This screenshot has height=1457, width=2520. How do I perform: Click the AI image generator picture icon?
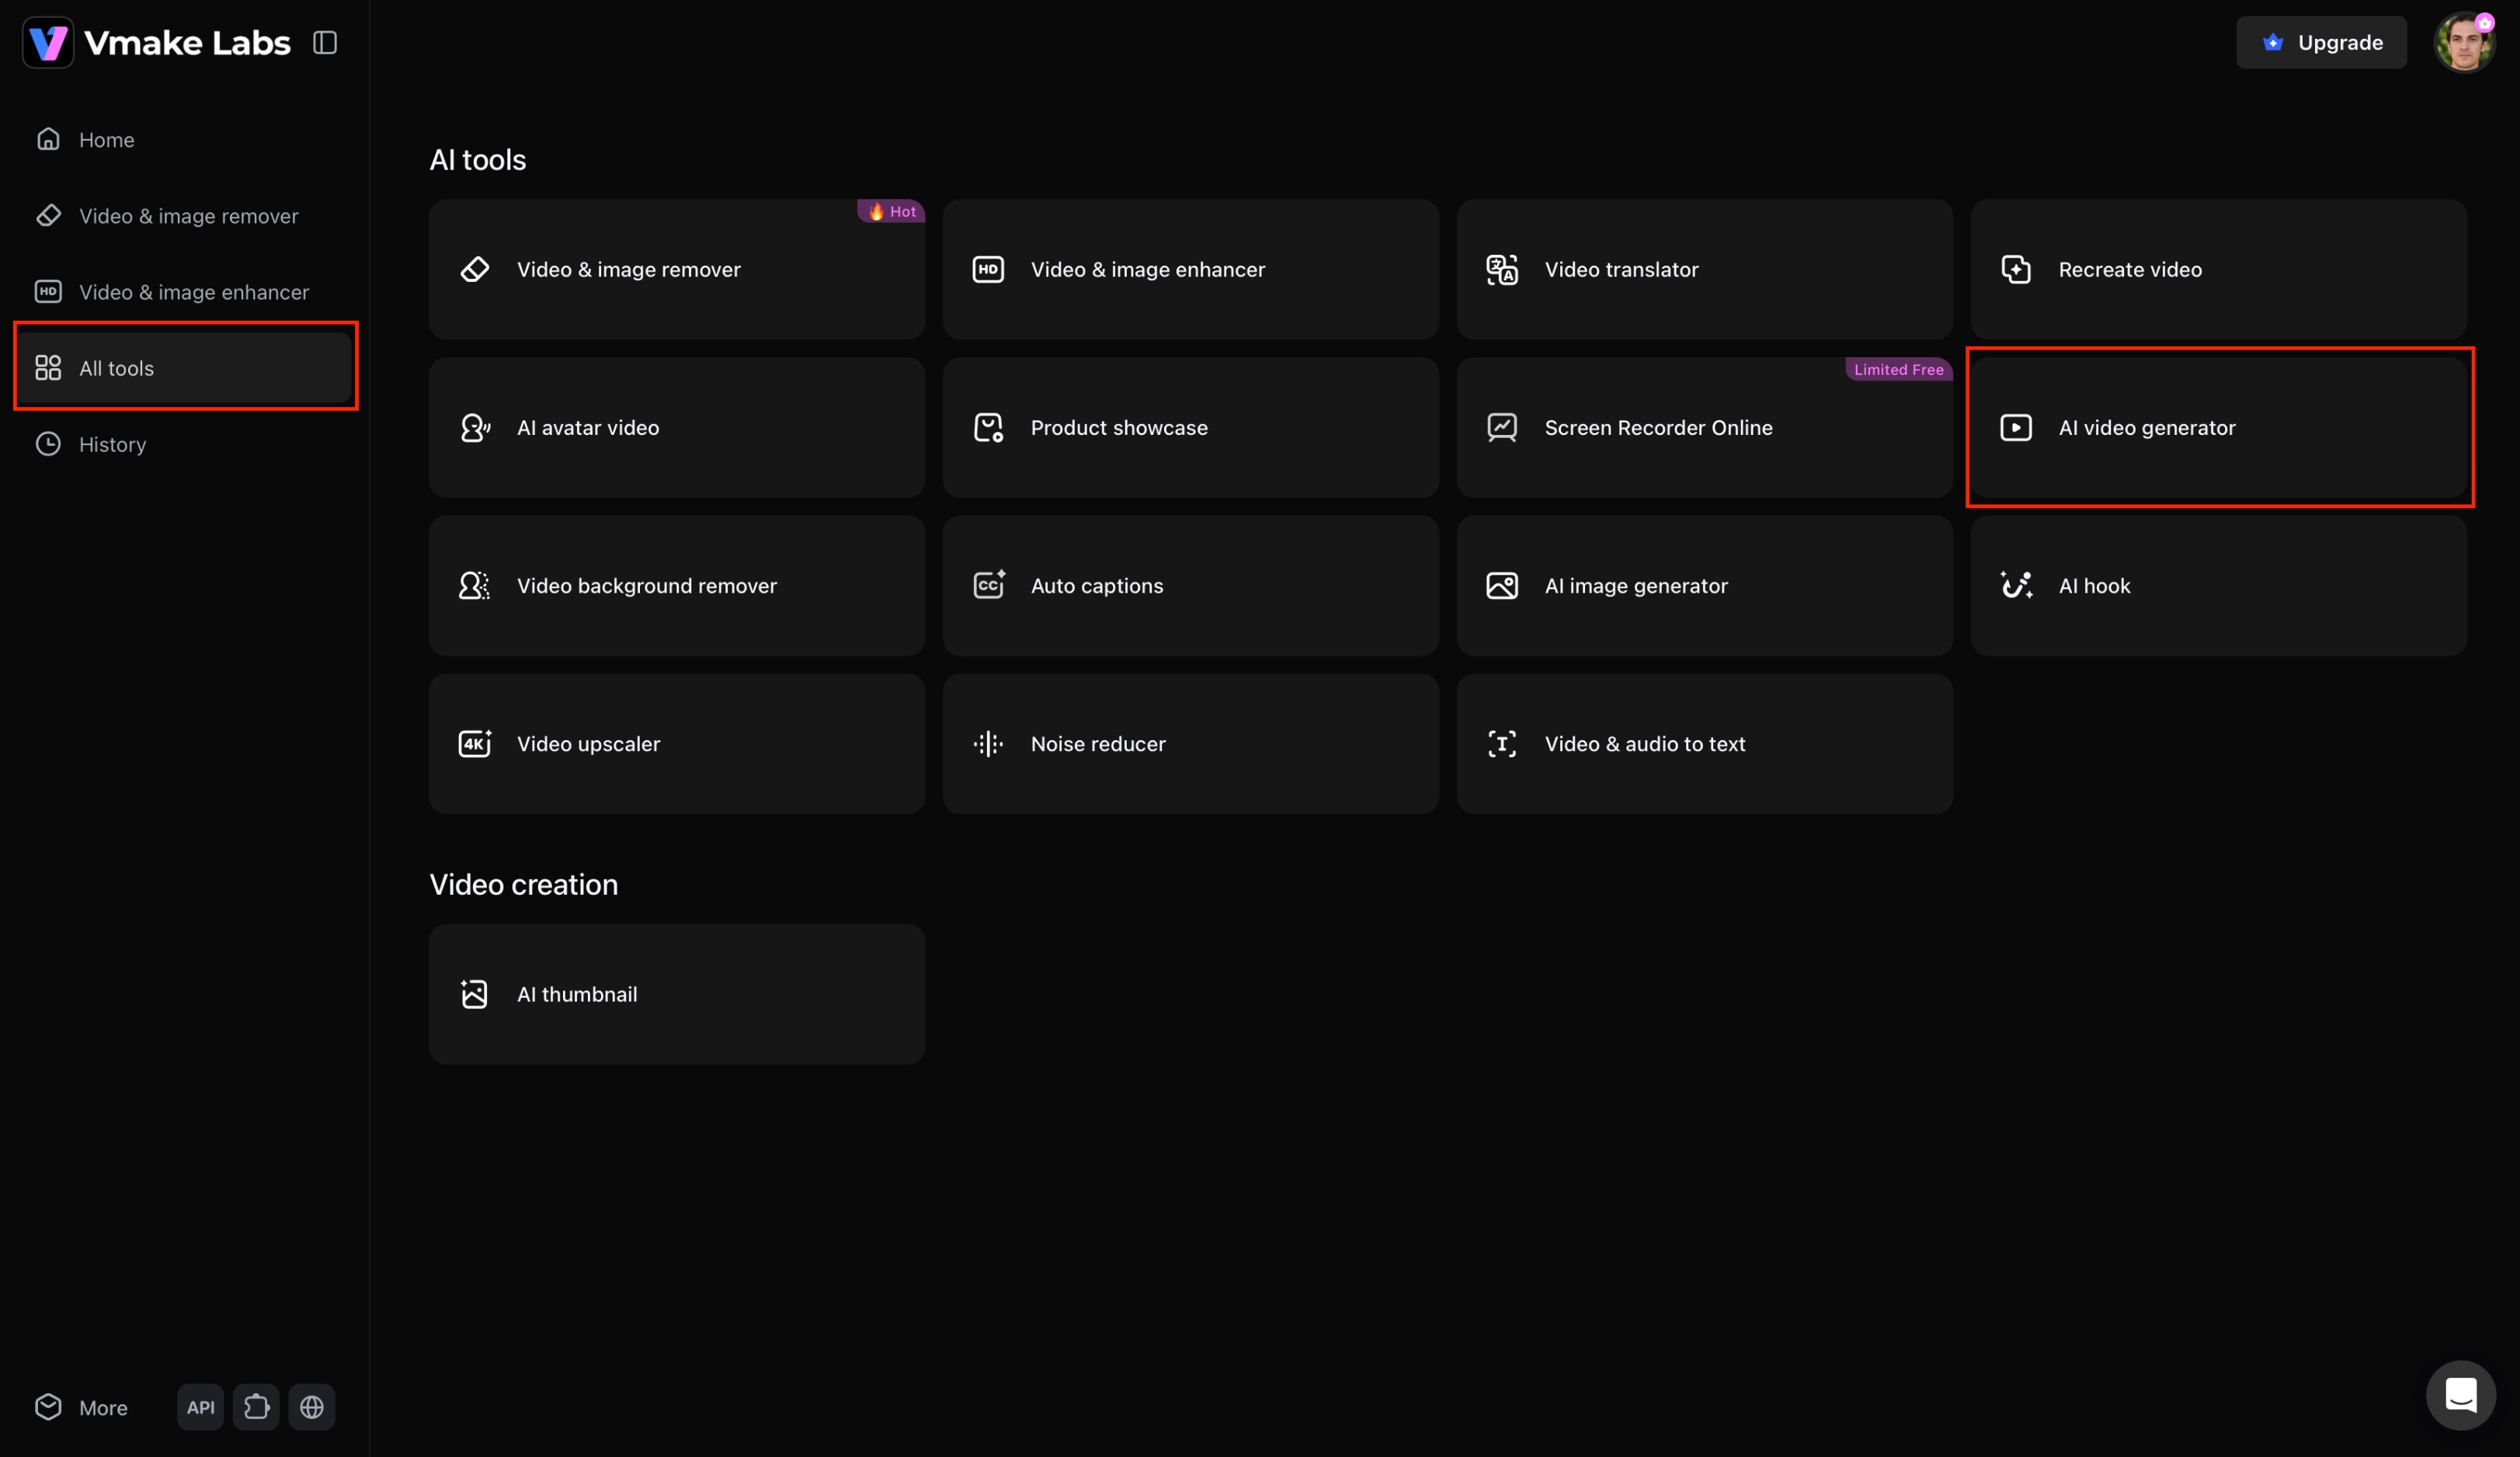1502,585
